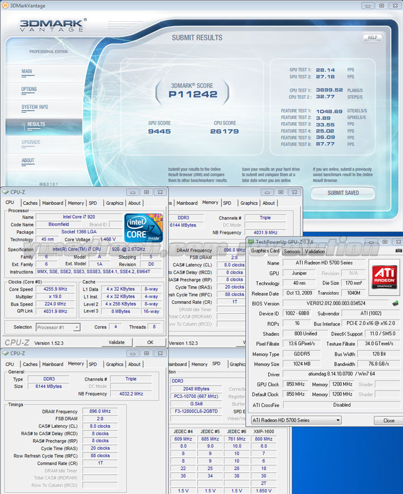Open ABOUT in the 3DMark sidebar
This screenshot has width=403, height=494.
point(28,161)
